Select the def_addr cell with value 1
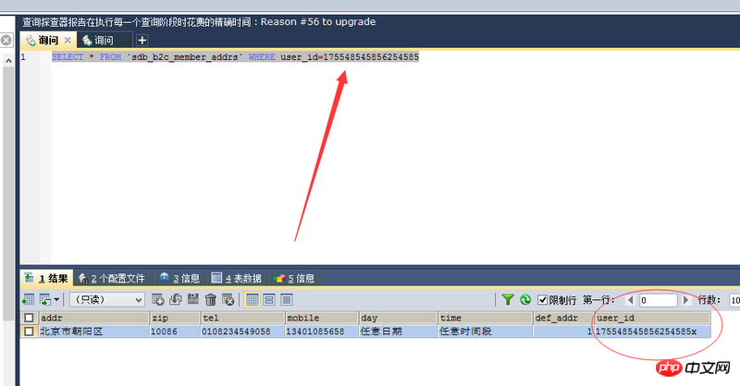Image resolution: width=740 pixels, height=386 pixels. [563, 332]
